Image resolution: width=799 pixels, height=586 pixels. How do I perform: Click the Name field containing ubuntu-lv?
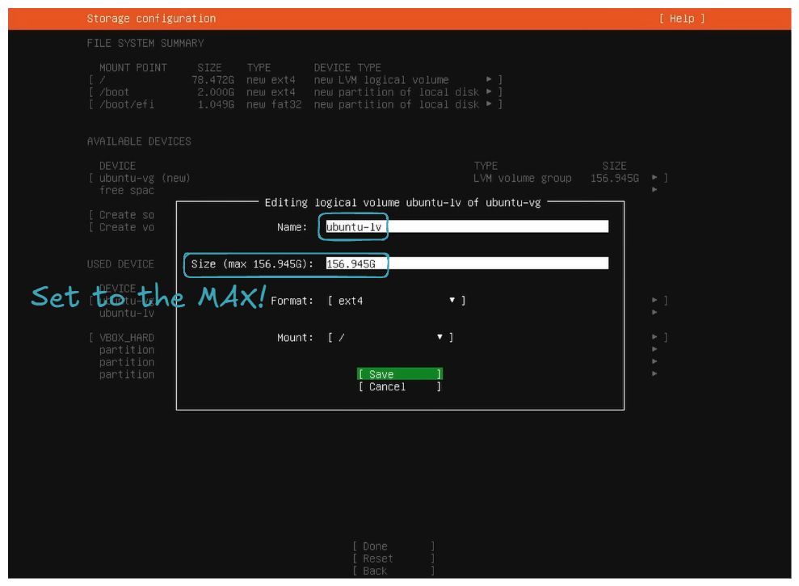[466, 227]
